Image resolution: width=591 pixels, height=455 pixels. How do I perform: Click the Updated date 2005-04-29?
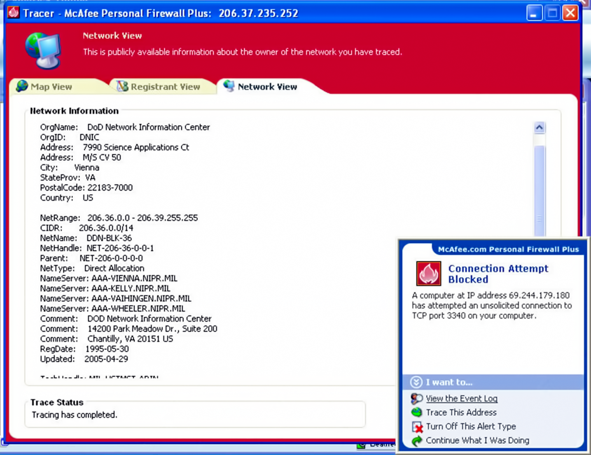pos(106,359)
